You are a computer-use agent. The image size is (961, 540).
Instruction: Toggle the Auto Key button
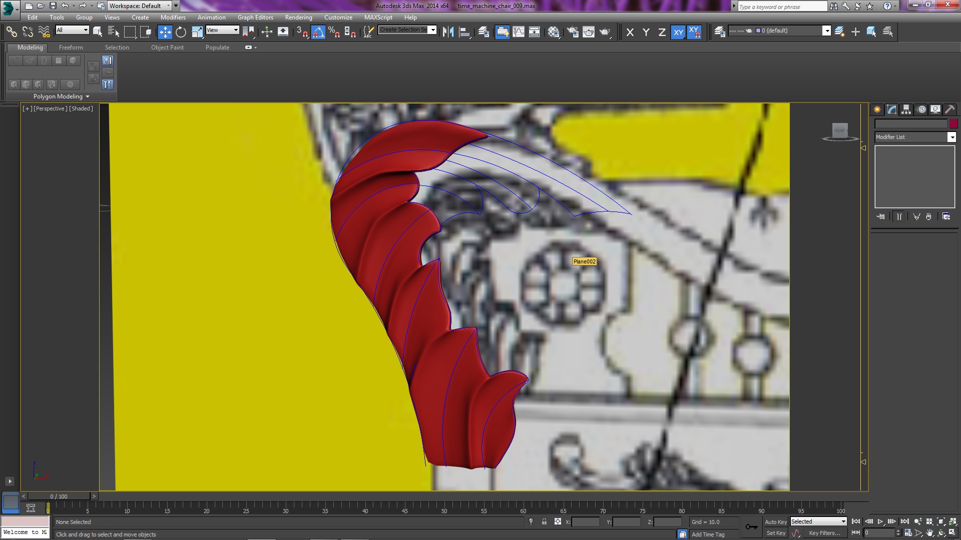pos(775,521)
